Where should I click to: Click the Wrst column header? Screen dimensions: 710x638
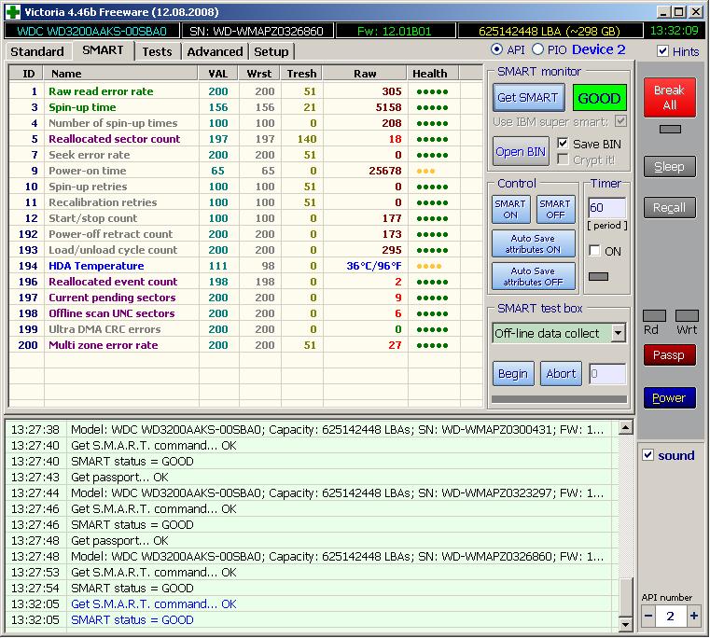(x=259, y=74)
